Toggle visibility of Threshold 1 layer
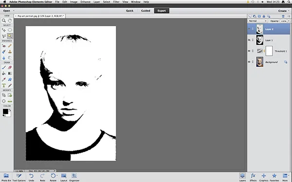 pos(249,51)
